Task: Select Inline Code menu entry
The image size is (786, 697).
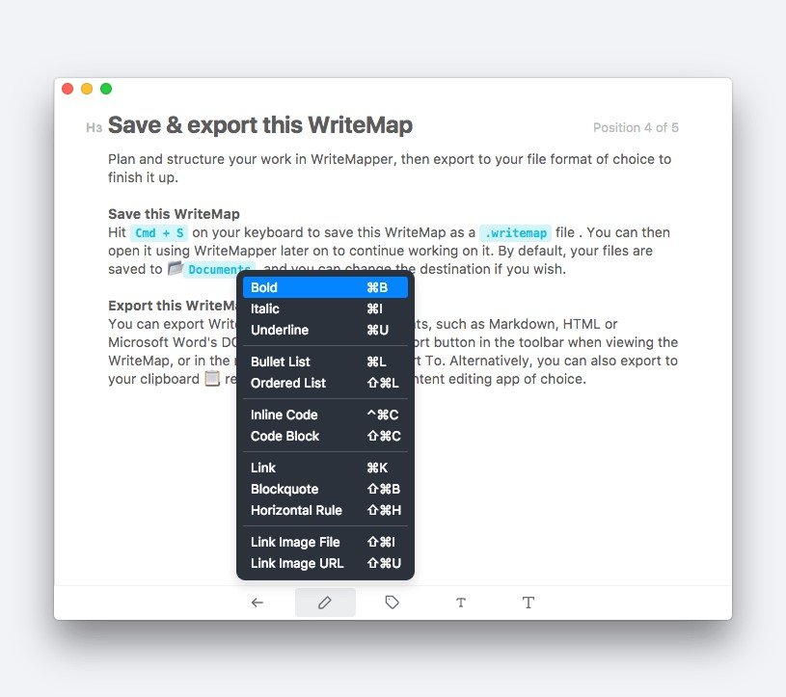Action: (x=325, y=415)
